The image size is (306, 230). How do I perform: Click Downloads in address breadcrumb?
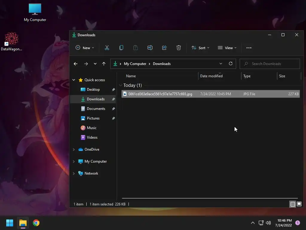point(162,64)
